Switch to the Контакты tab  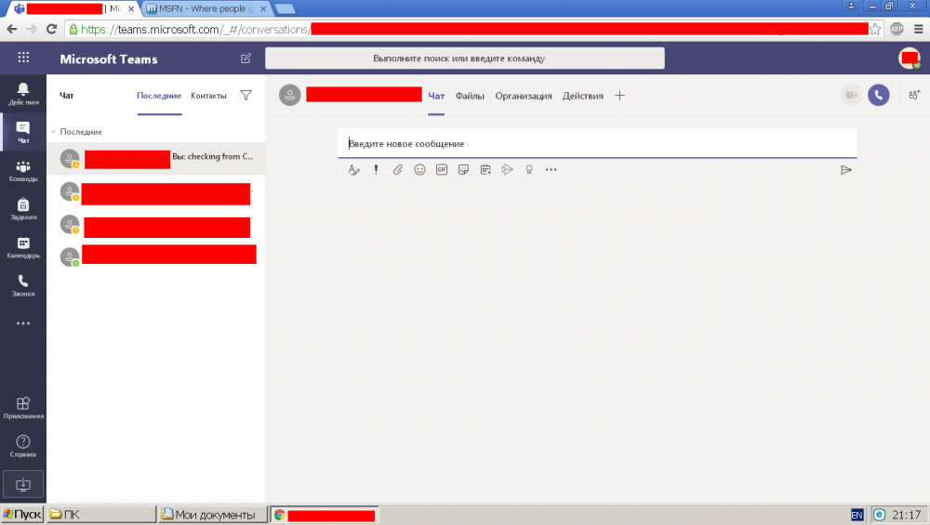pyautogui.click(x=208, y=96)
